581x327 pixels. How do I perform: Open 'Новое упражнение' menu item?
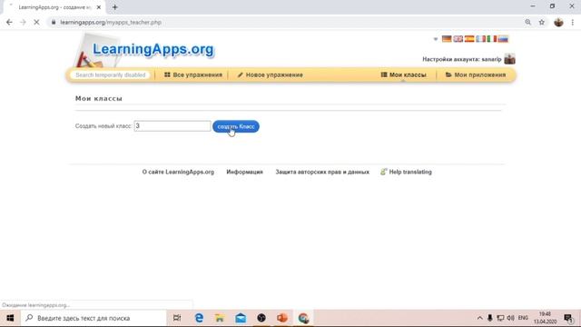tap(271, 74)
